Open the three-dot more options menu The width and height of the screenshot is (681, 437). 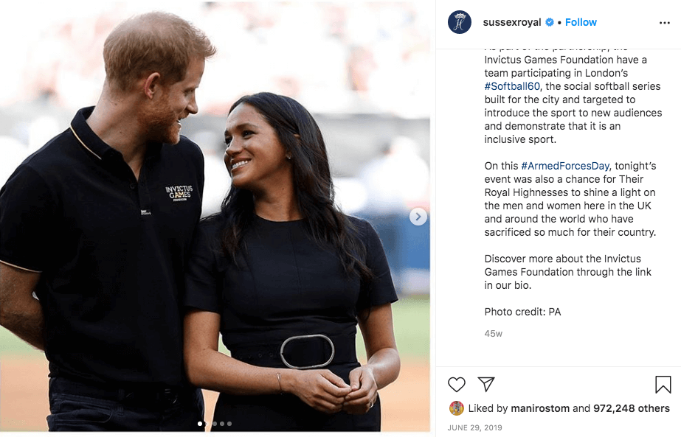point(665,23)
